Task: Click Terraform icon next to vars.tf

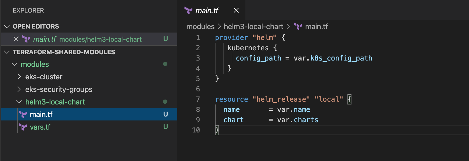Action: click(x=23, y=127)
